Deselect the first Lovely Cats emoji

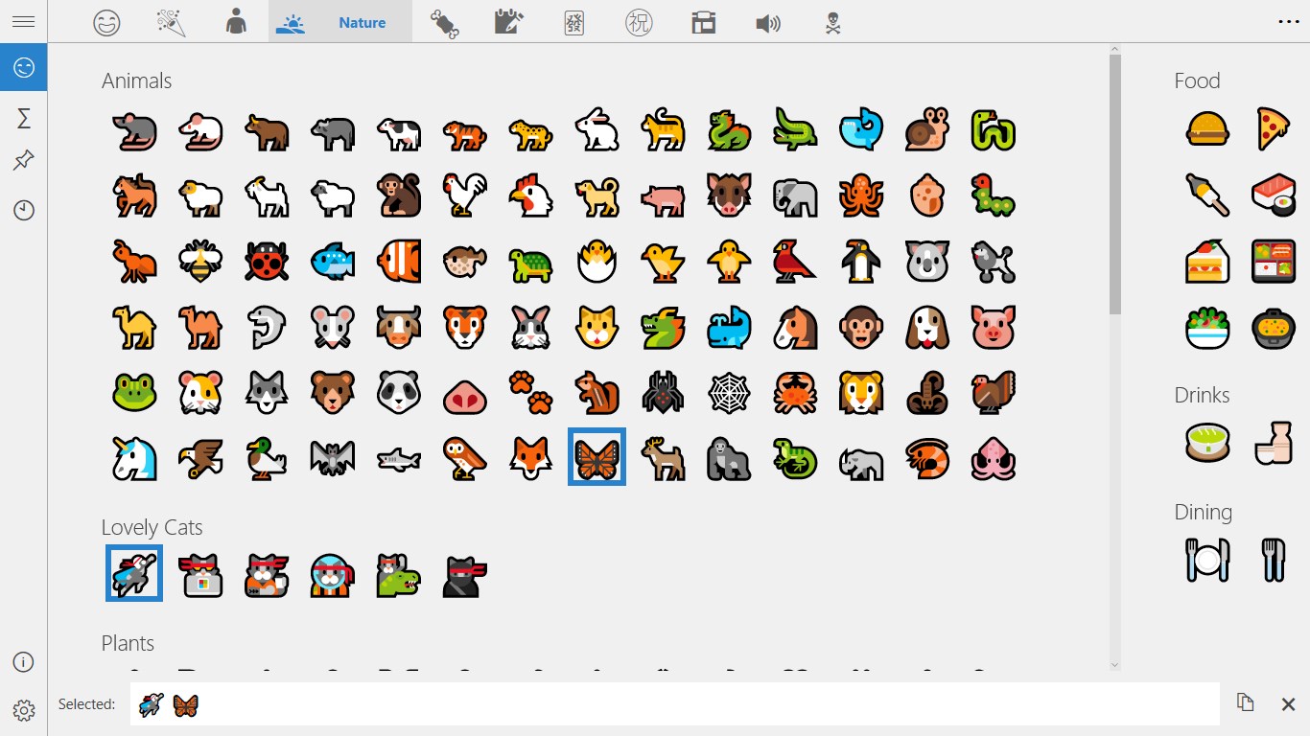pos(133,573)
